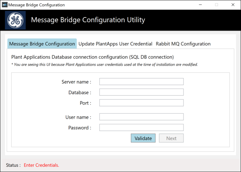This screenshot has width=241, height=172.
Task: Focus the Password input box
Action: pos(141,127)
